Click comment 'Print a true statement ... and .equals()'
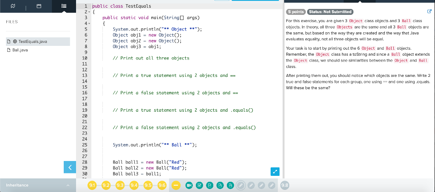Screen dimensions: 435x192 click(183, 110)
